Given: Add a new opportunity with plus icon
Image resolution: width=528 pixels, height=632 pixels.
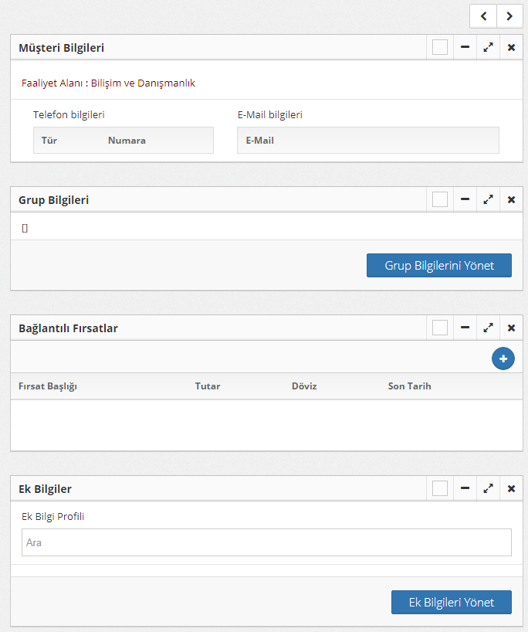Looking at the screenshot, I should [x=503, y=358].
